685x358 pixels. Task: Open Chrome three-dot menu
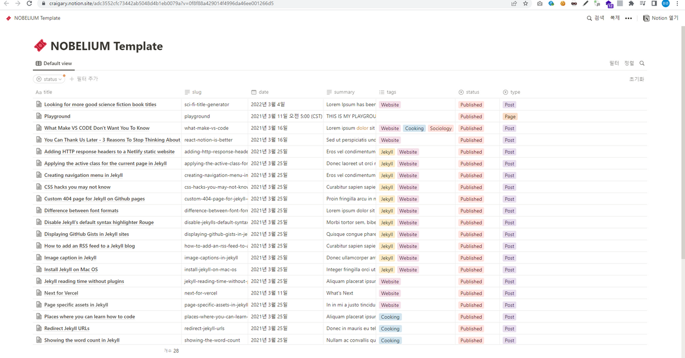(x=678, y=3)
